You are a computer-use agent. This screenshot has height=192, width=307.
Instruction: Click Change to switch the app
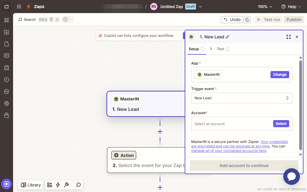click(280, 74)
